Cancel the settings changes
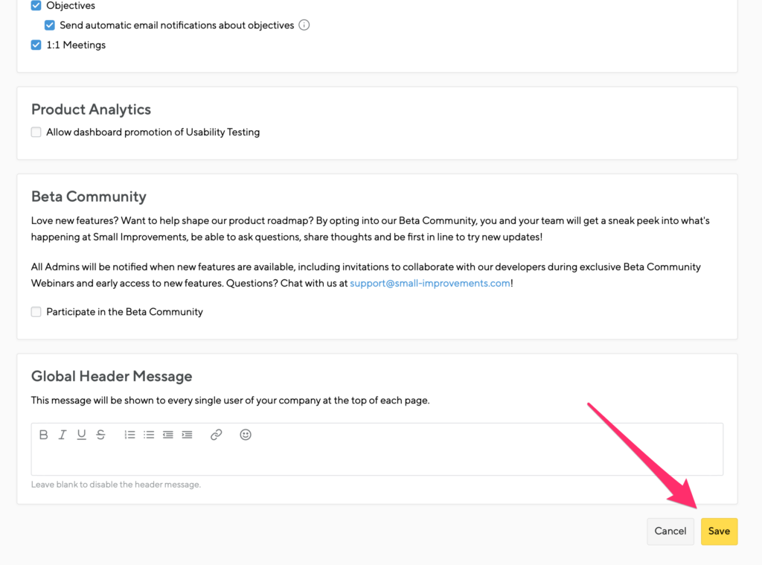 coord(670,532)
